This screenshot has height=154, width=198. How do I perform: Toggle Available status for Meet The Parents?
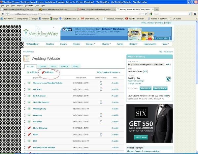(115, 102)
